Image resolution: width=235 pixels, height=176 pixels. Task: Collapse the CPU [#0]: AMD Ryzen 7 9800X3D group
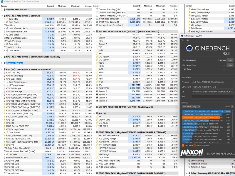point(2,16)
